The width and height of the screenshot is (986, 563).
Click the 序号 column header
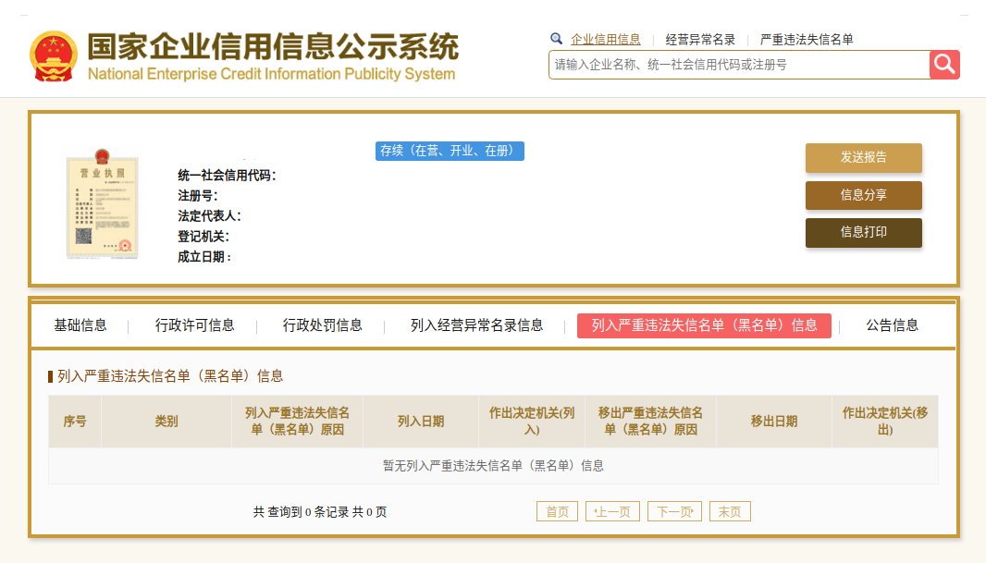click(x=75, y=422)
